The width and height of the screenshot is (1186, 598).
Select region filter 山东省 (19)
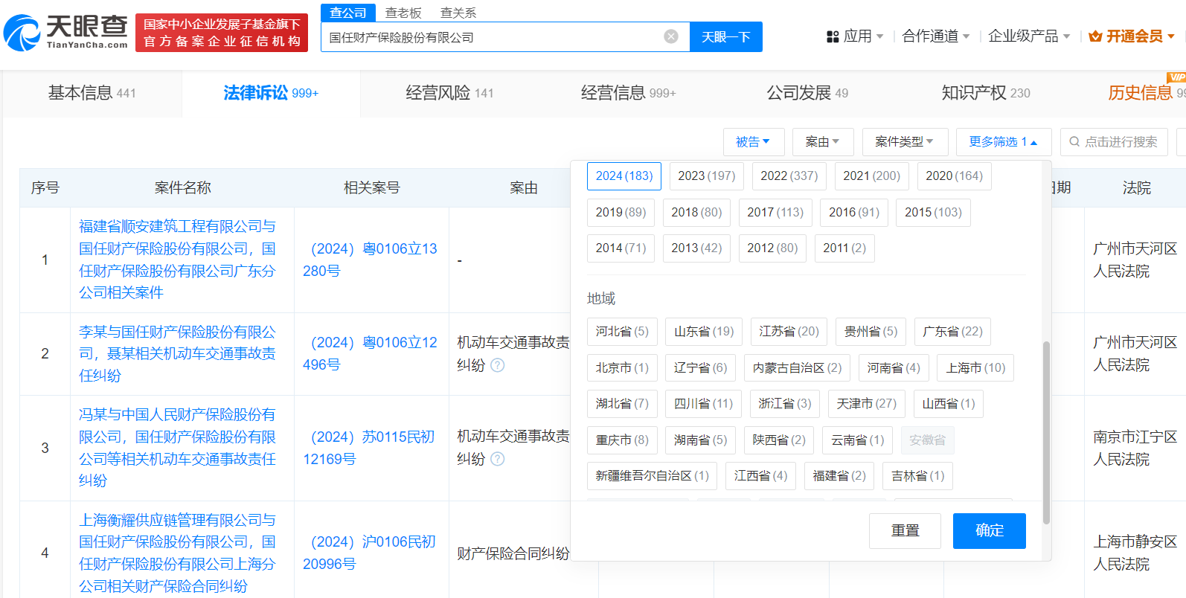(x=704, y=332)
